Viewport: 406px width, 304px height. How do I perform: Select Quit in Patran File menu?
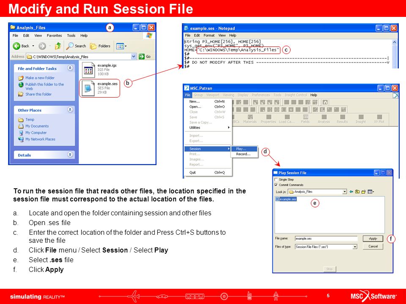pyautogui.click(x=208, y=172)
